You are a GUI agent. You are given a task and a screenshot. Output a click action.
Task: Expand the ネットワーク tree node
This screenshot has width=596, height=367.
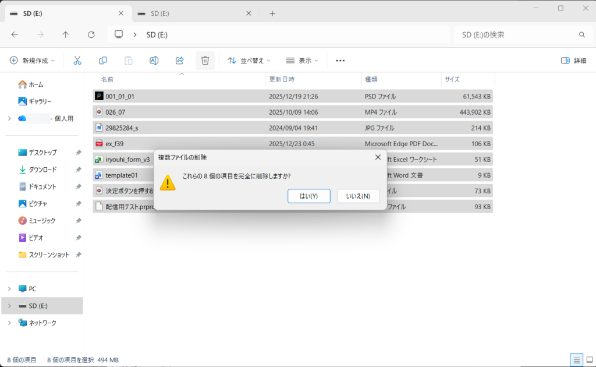9,323
